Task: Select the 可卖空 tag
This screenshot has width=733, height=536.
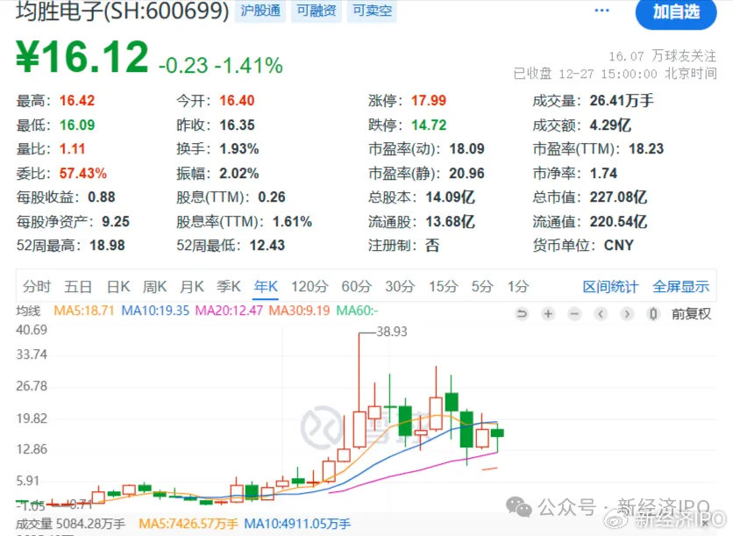Action: pyautogui.click(x=372, y=11)
